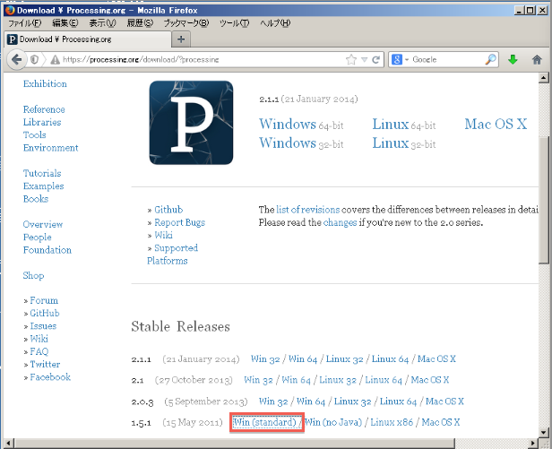
Task: Open the ツール menu in menu bar
Action: tap(233, 22)
